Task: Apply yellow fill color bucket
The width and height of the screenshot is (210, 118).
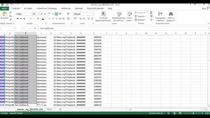Action: point(38,19)
